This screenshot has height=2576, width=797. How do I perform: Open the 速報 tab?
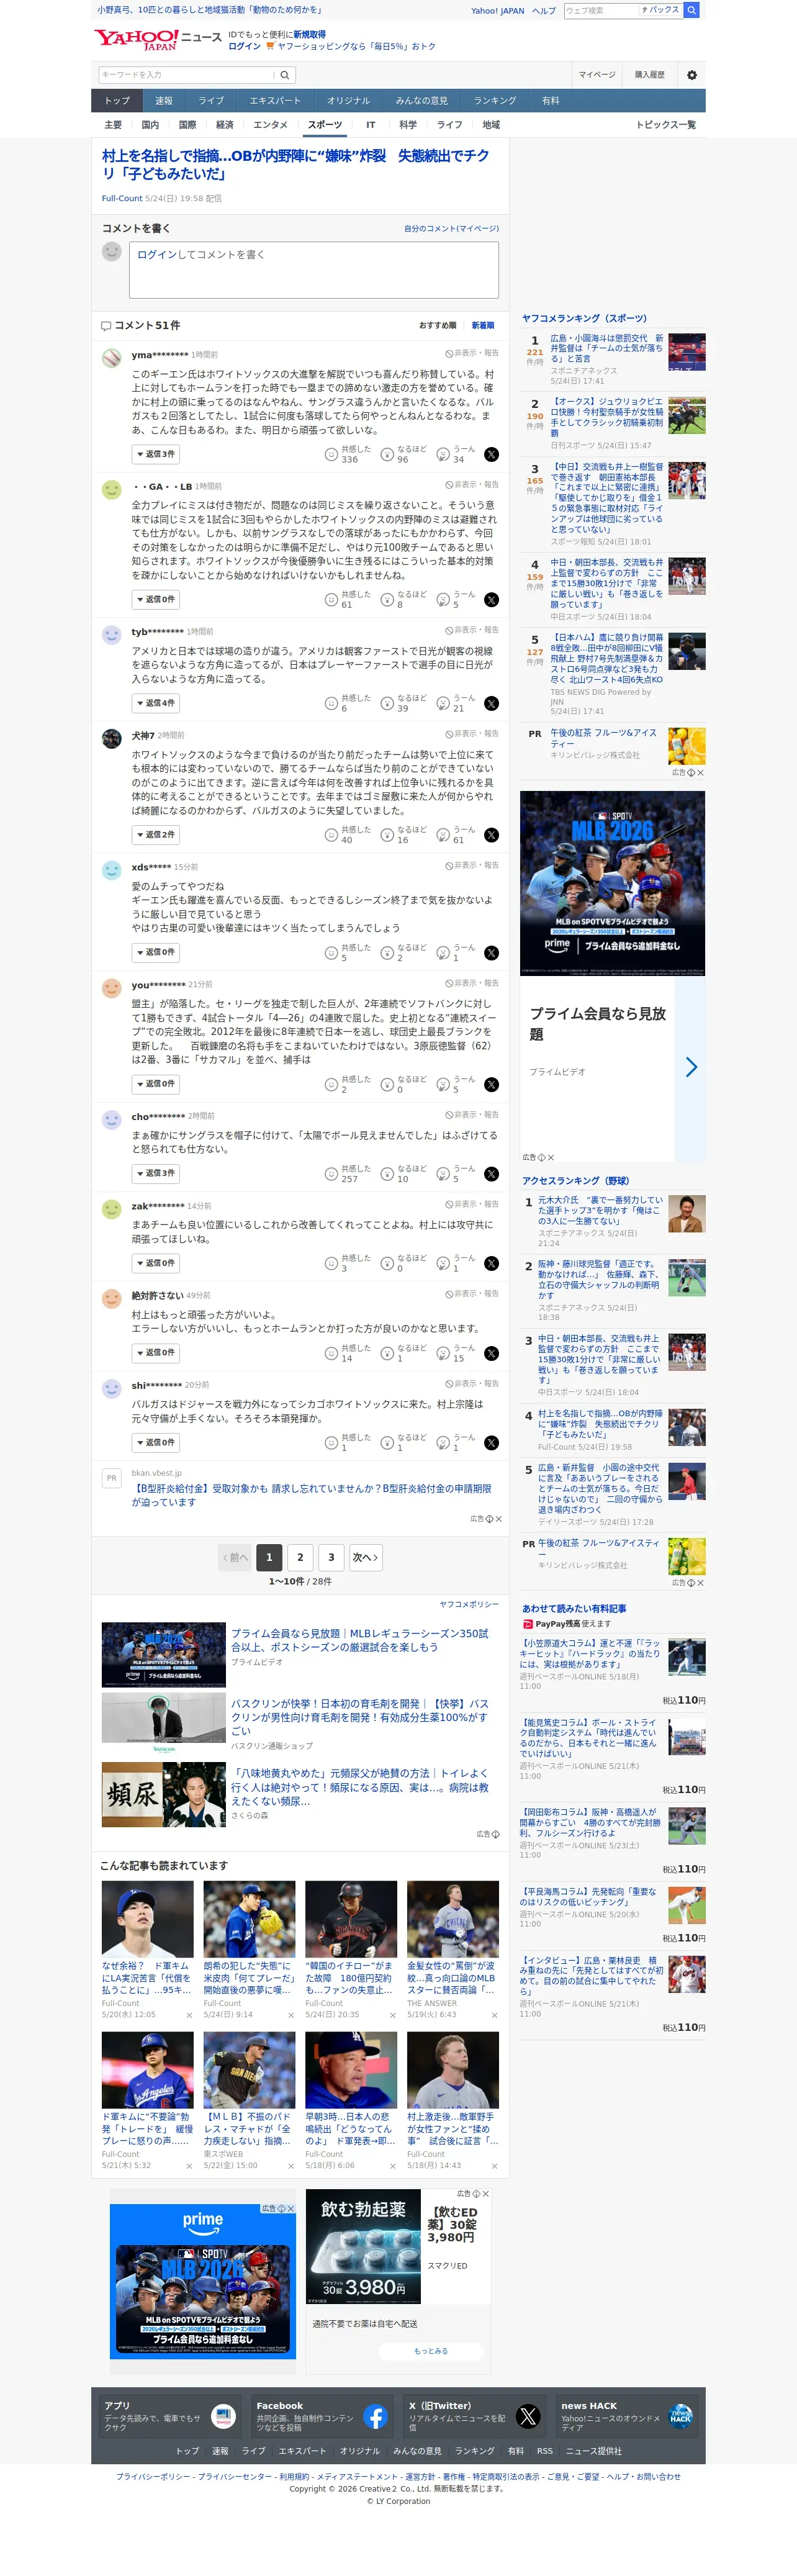pyautogui.click(x=164, y=101)
